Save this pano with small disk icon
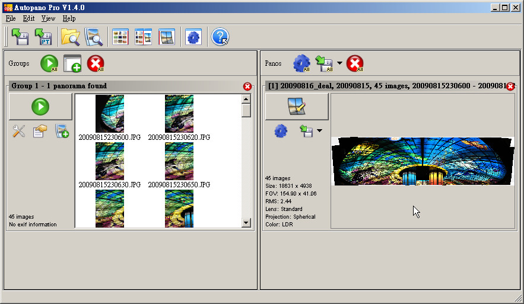 pos(306,131)
